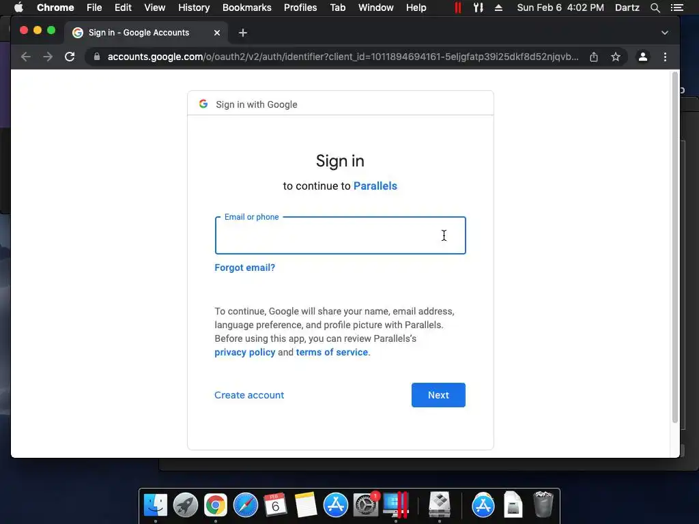The image size is (699, 524).
Task: Open Parallels Desktop from the Dock
Action: [396, 505]
